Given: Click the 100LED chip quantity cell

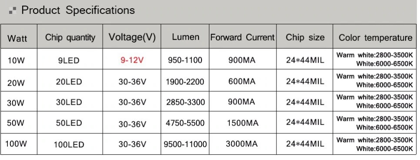Looking at the screenshot, I should tap(69, 145).
